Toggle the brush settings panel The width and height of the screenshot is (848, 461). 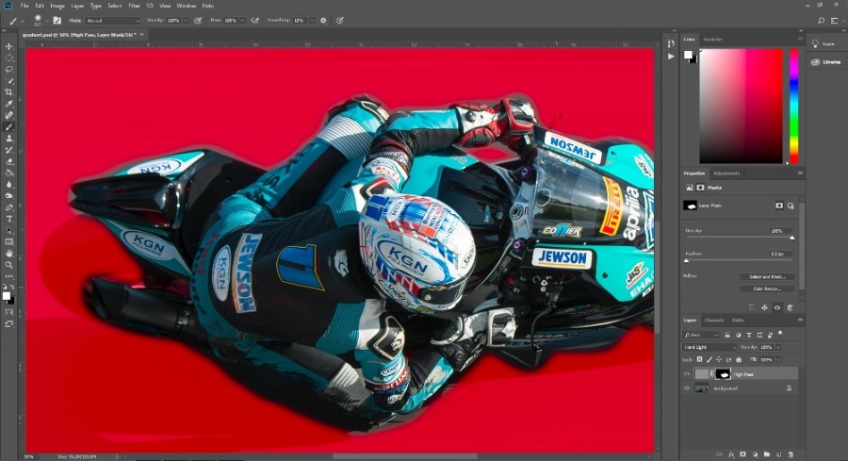point(57,21)
